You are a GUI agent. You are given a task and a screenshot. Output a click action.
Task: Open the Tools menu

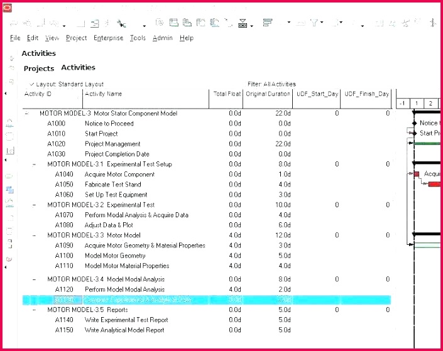click(138, 38)
